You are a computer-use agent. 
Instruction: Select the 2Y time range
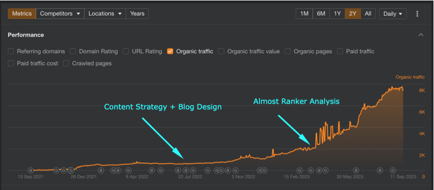(353, 14)
